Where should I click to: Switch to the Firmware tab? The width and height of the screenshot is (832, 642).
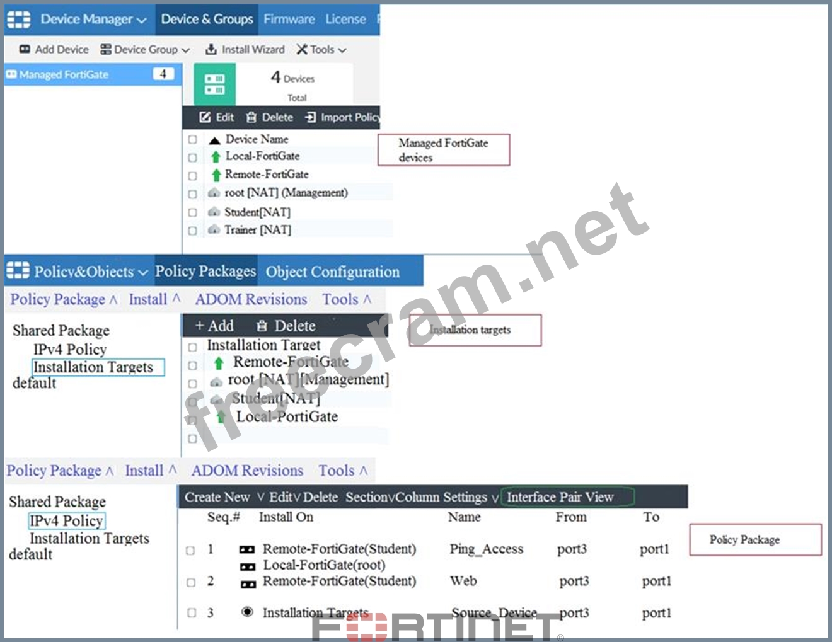289,20
